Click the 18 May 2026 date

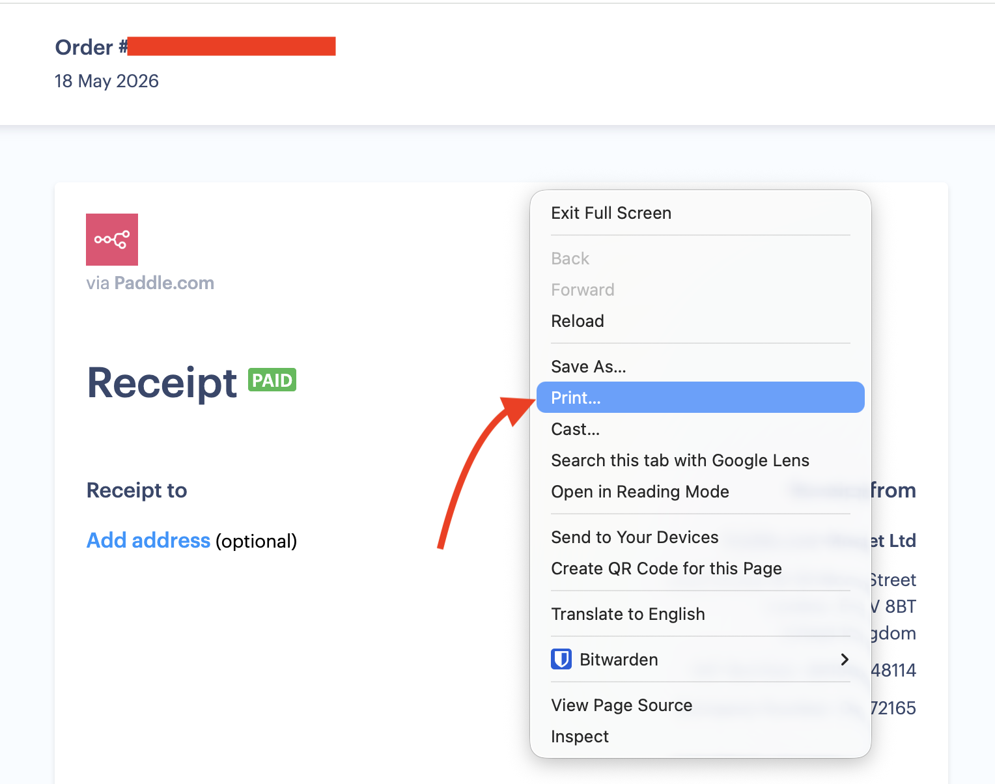[107, 81]
